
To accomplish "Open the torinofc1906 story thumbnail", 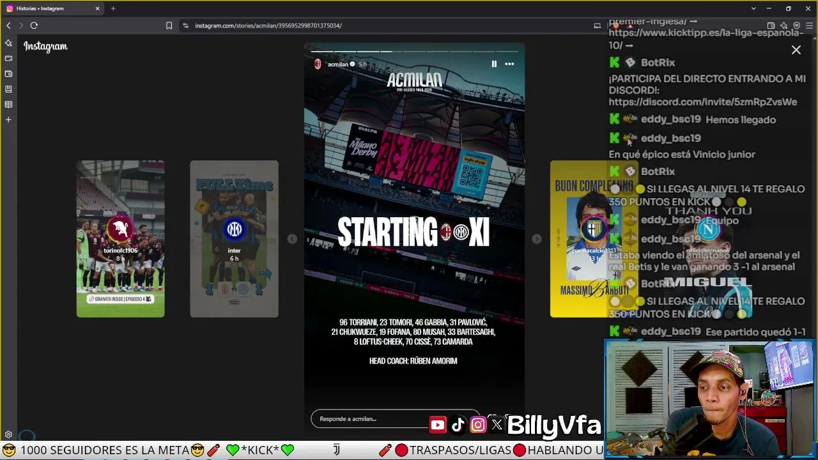I will 121,239.
